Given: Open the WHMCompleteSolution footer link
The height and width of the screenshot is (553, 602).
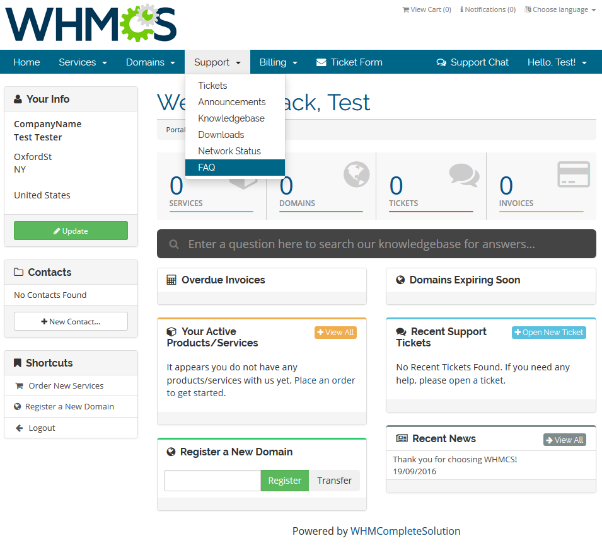Looking at the screenshot, I should [x=405, y=531].
